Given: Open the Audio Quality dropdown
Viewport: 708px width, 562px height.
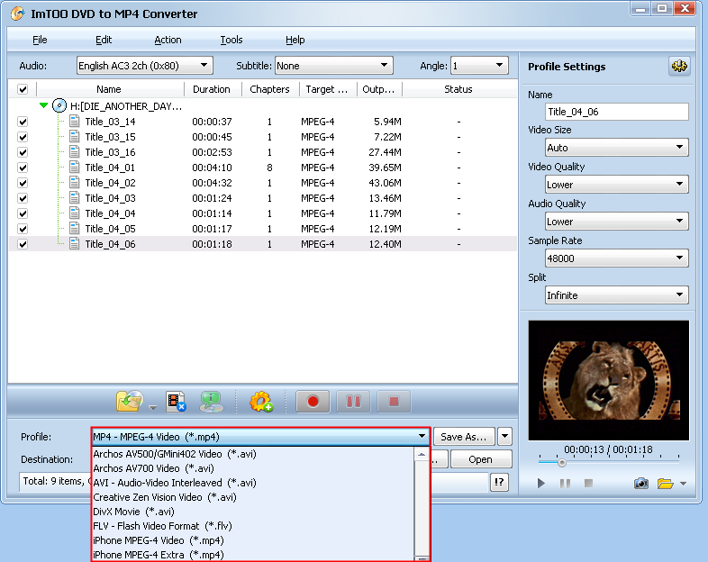Looking at the screenshot, I should tap(617, 222).
